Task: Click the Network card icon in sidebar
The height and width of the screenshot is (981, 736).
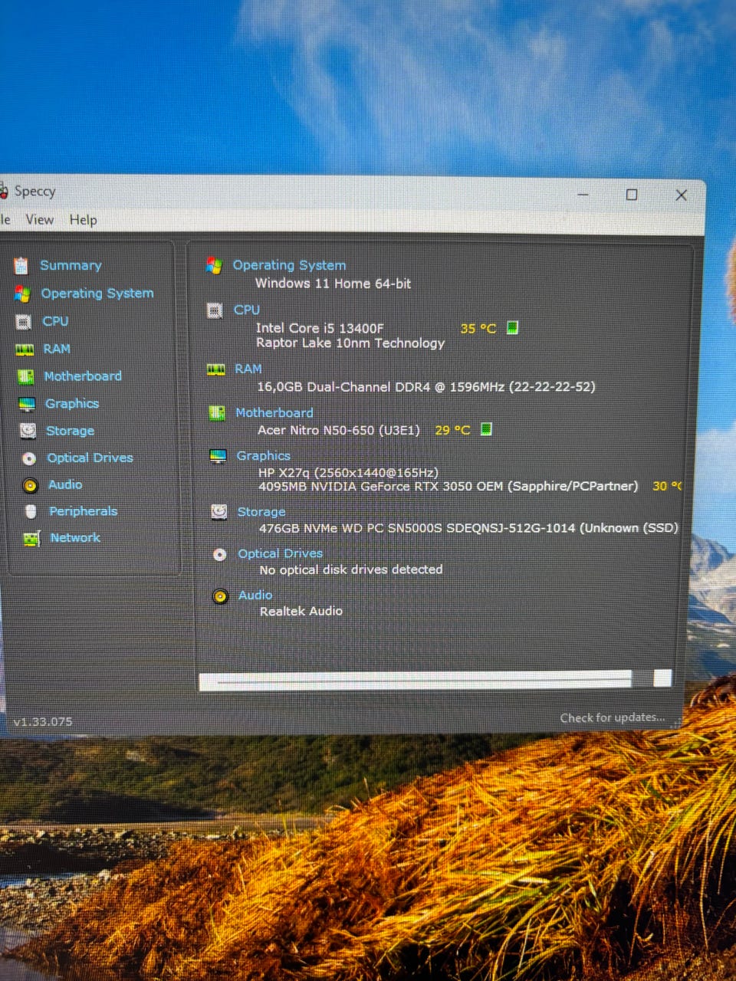Action: click(31, 539)
